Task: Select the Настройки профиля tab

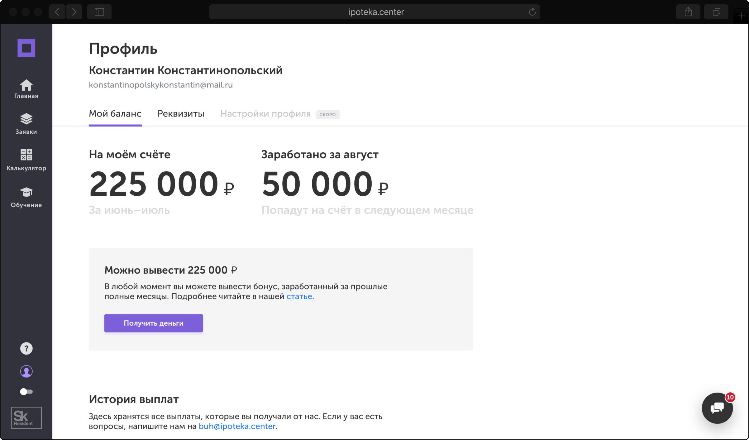Action: (265, 114)
